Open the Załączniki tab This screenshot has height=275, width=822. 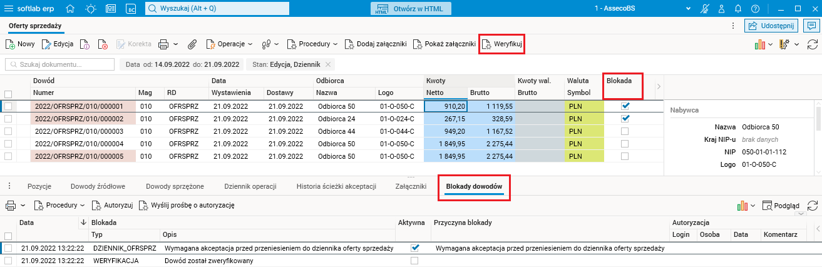click(411, 186)
